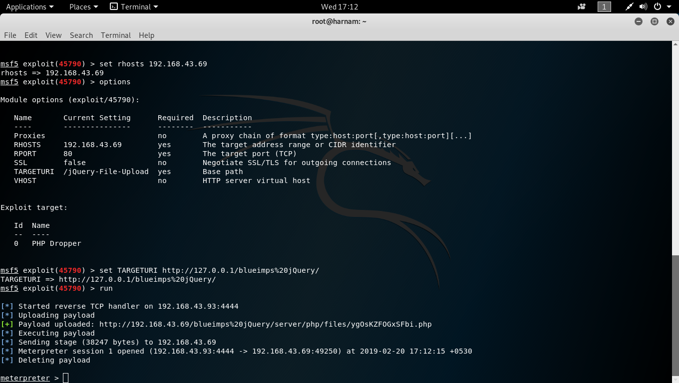The height and width of the screenshot is (383, 679).
Task: Click the SSL setting value false
Action: click(74, 163)
